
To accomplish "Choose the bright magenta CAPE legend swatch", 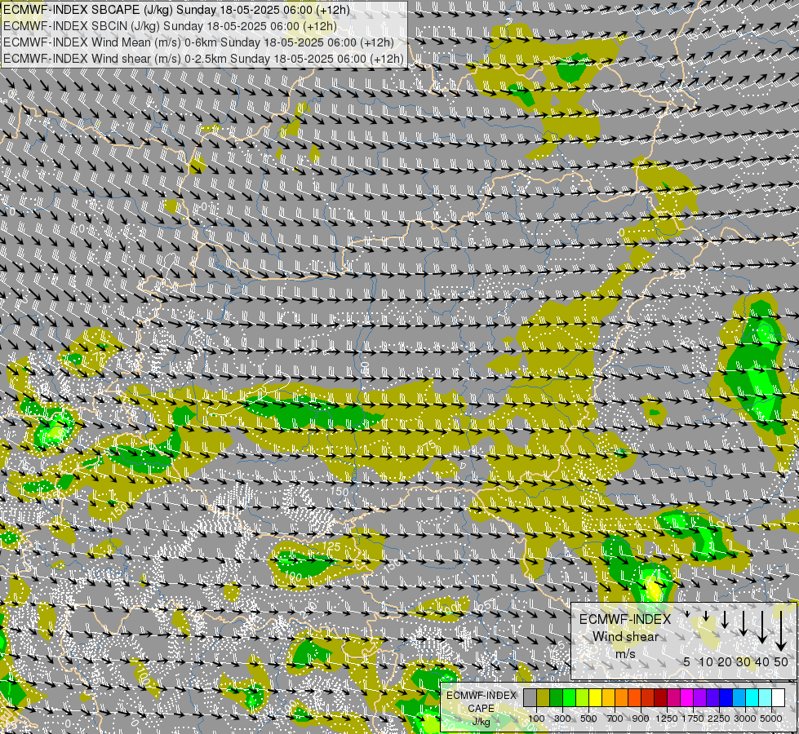I will tap(687, 697).
